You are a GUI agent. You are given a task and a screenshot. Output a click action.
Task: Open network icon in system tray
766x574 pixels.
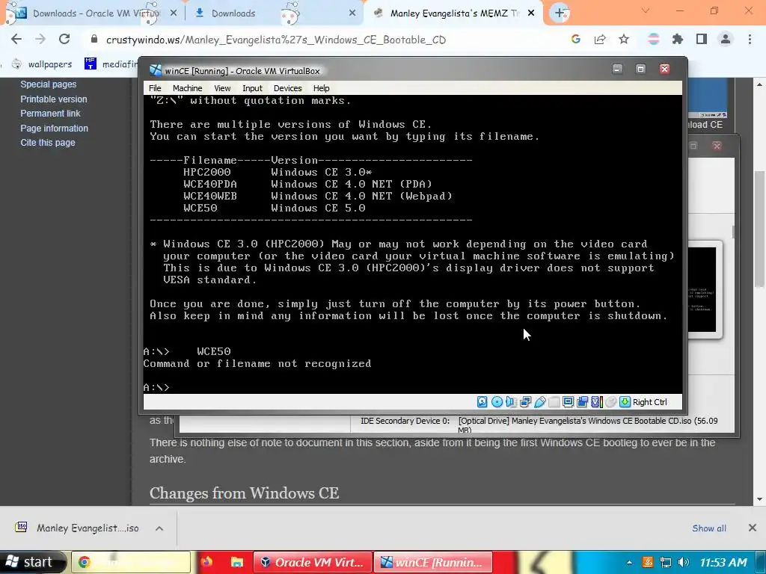pyautogui.click(x=665, y=562)
